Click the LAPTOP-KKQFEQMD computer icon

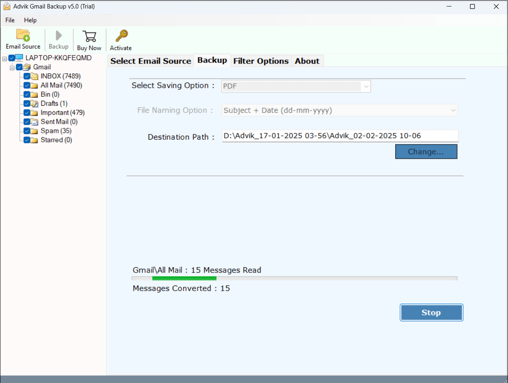pos(20,58)
